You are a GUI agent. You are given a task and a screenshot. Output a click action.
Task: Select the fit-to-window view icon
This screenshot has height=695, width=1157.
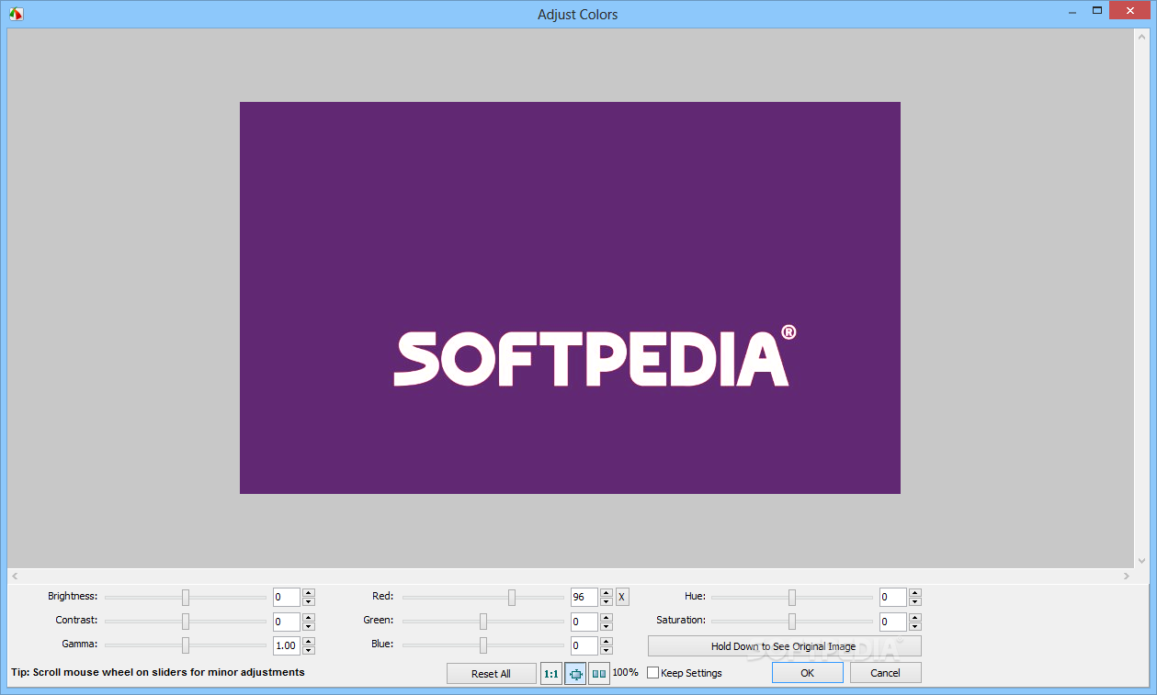pyautogui.click(x=575, y=674)
